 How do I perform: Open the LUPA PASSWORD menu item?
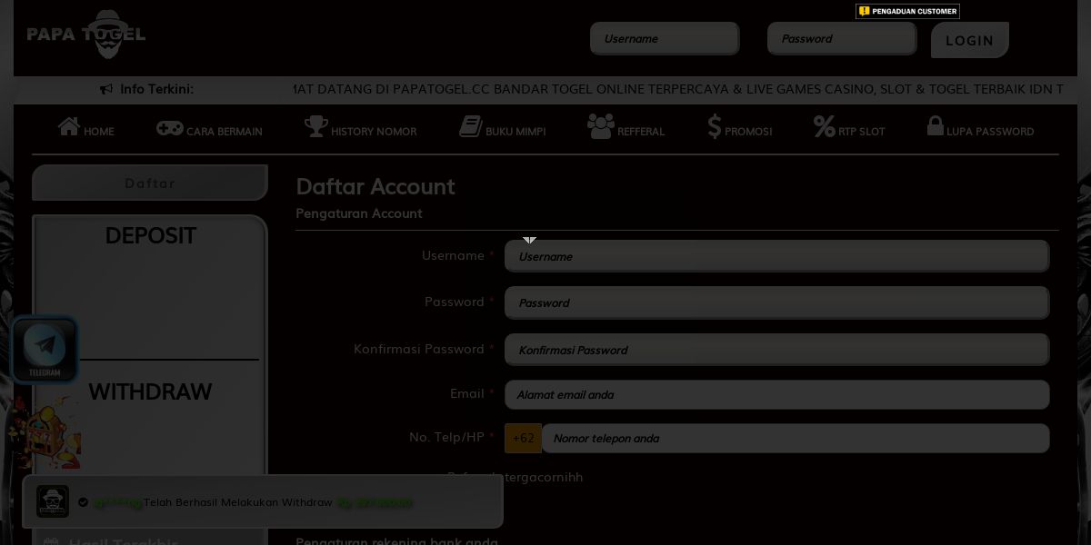pyautogui.click(x=990, y=132)
